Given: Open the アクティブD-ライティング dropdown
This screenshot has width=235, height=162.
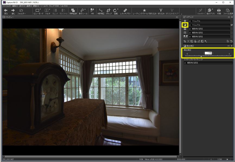Looking at the screenshot, I should tap(208, 63).
